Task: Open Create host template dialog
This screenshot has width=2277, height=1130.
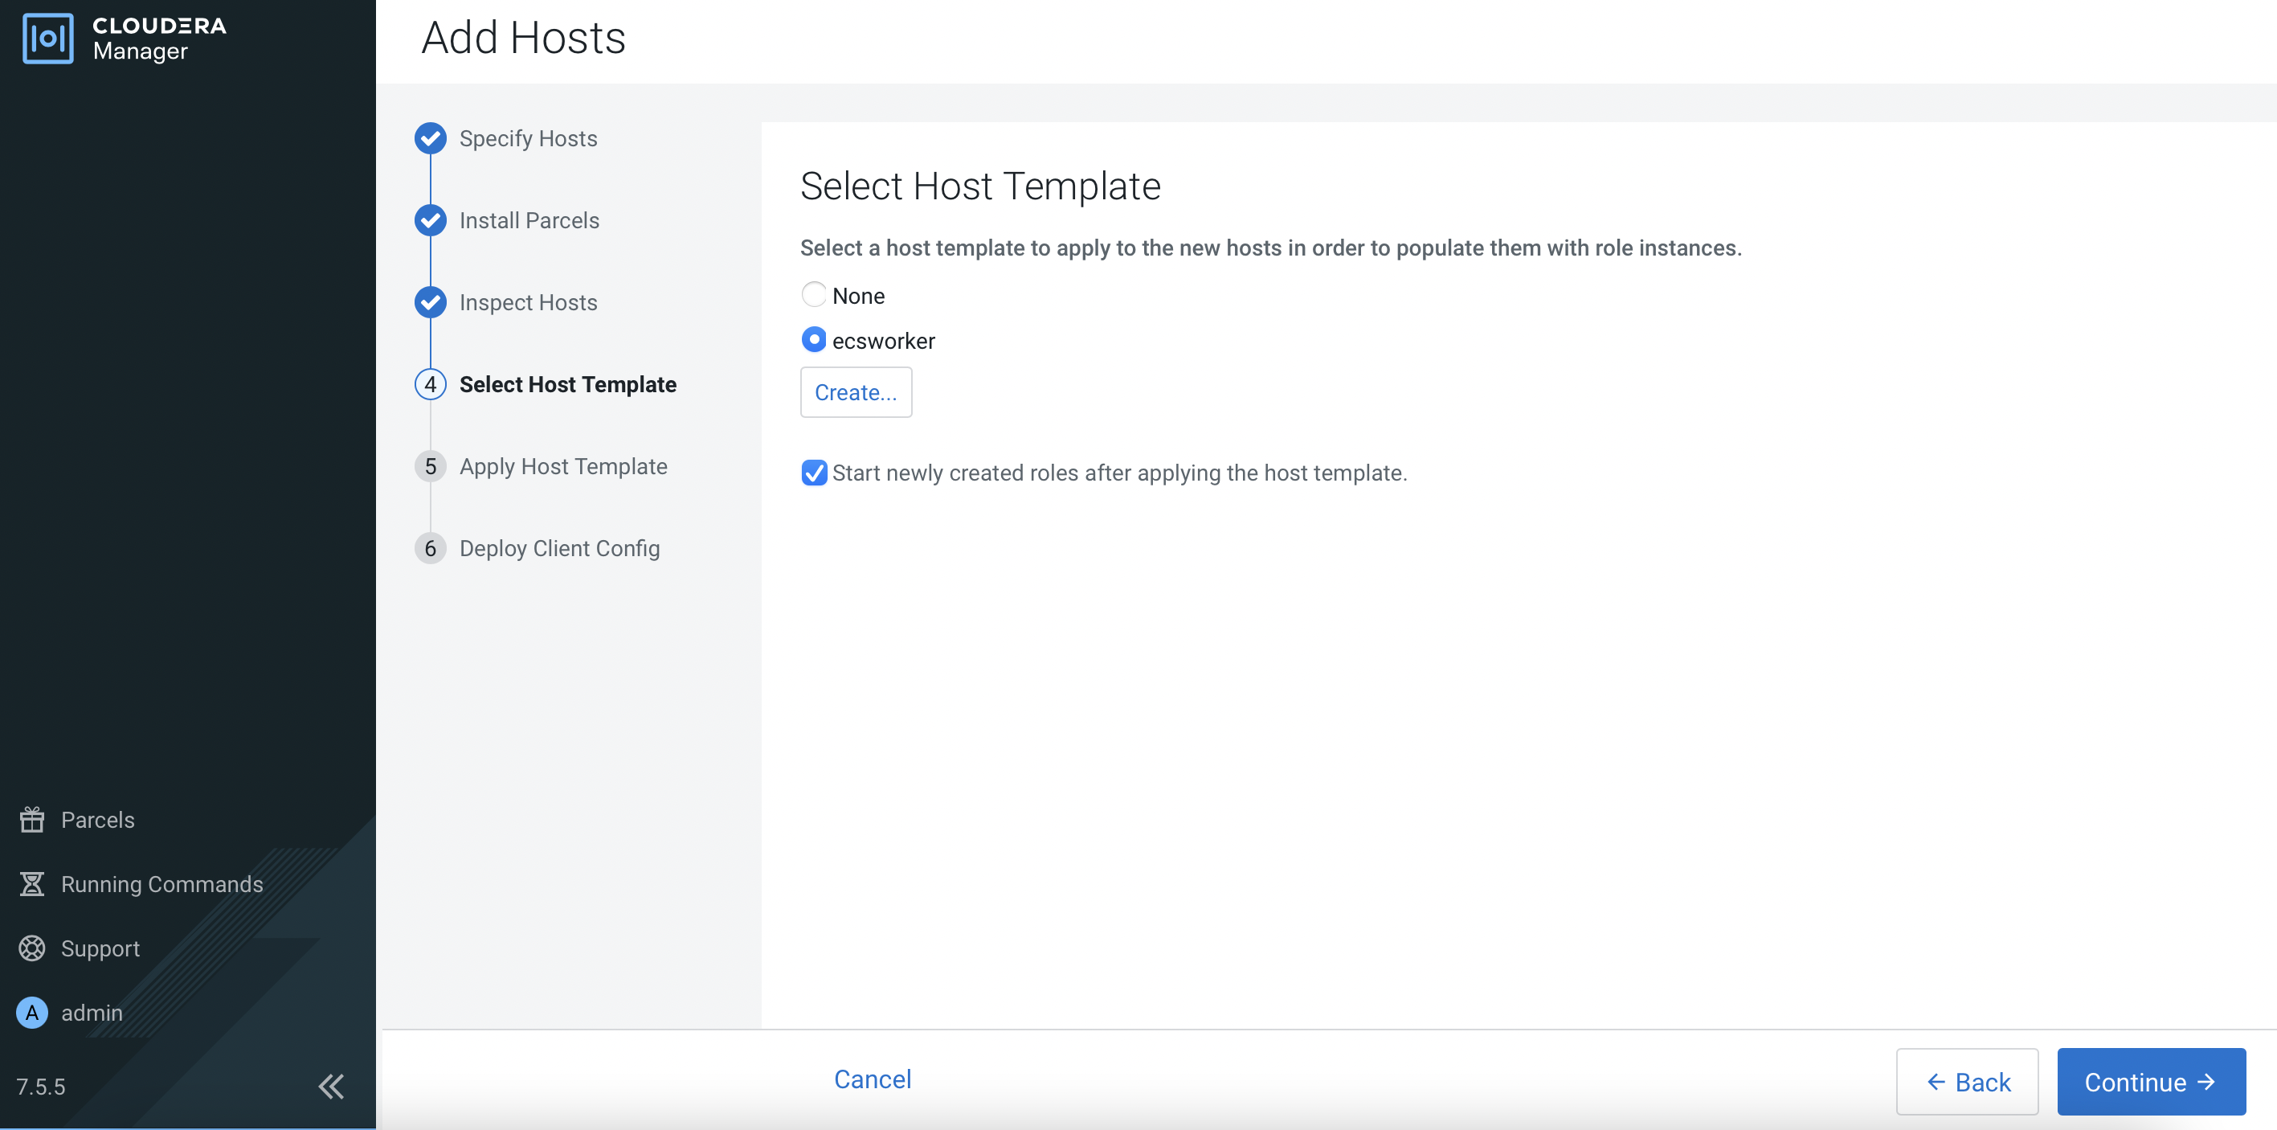Action: click(855, 391)
